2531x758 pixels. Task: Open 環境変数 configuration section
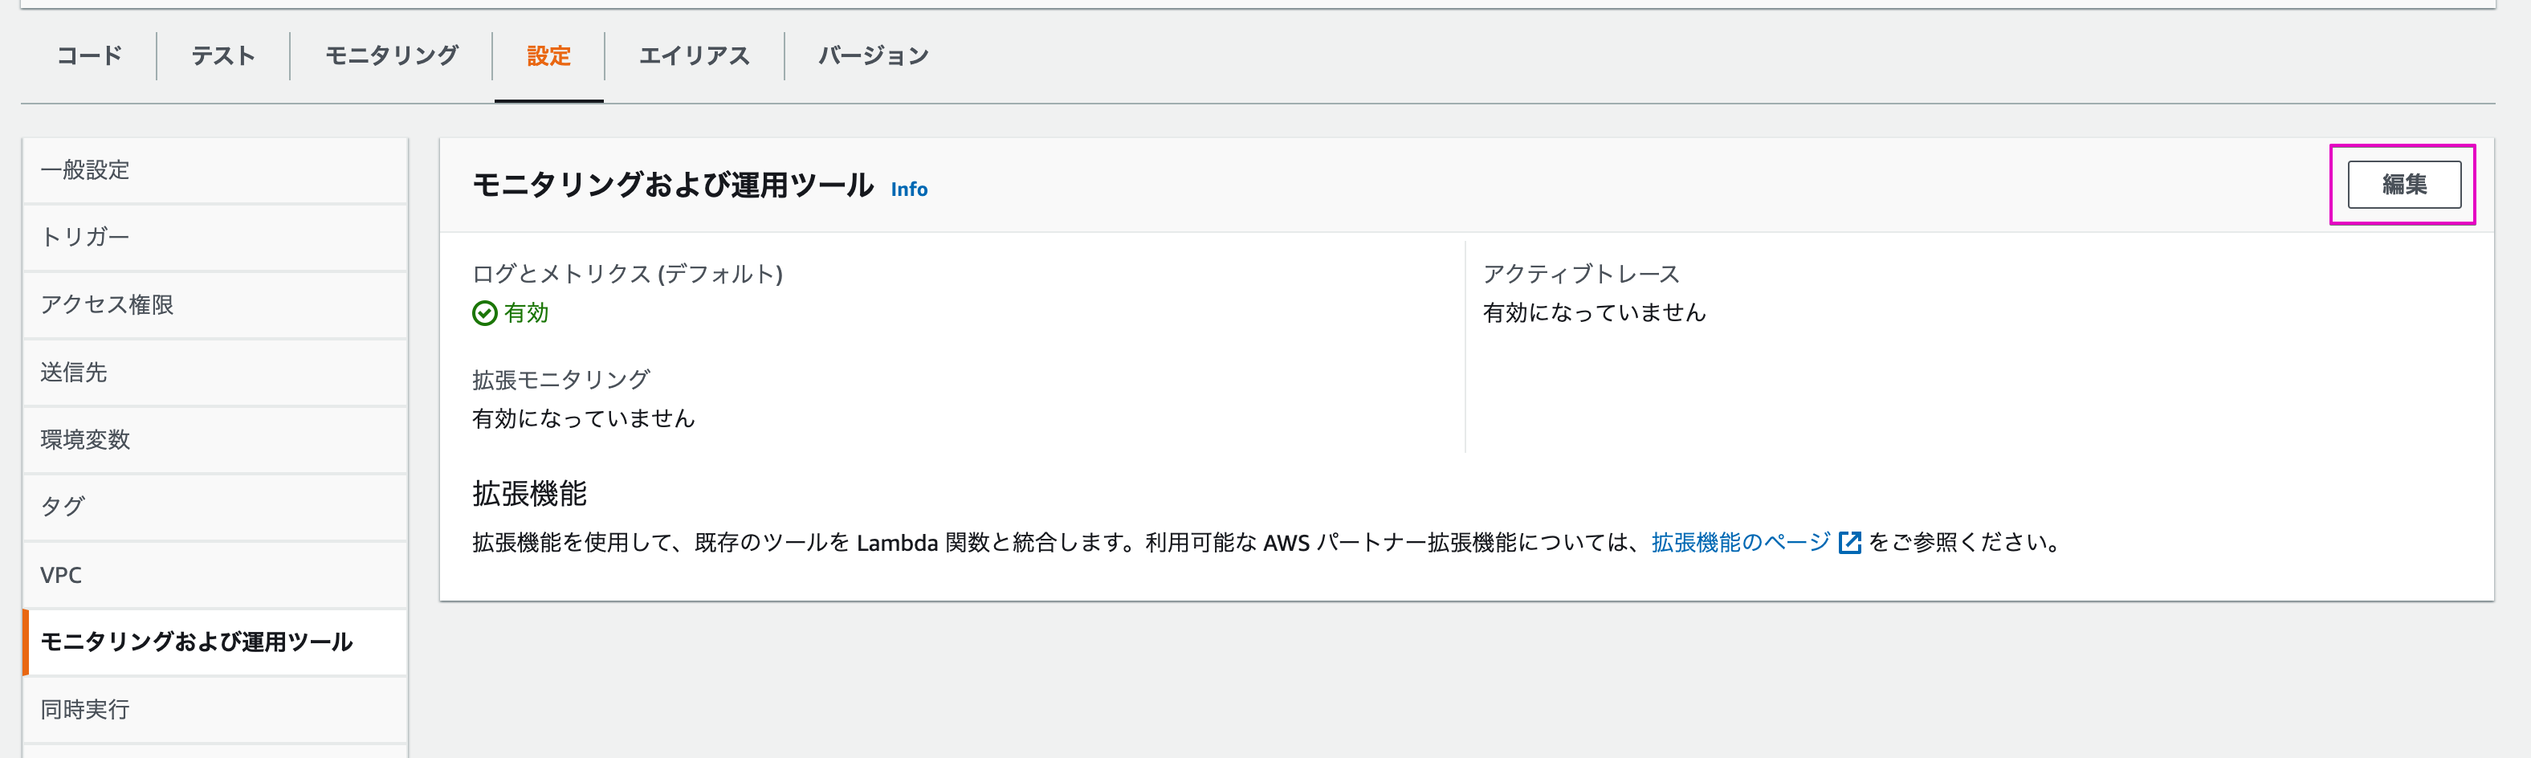(85, 439)
